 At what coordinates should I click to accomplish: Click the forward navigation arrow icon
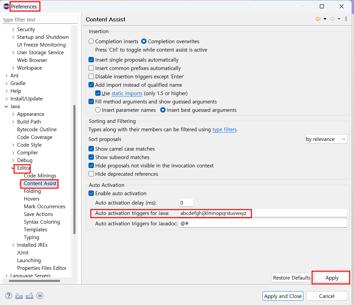pyautogui.click(x=332, y=19)
